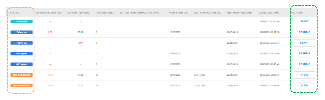Click the ACTION PLAN COMPLETION DATE header
This screenshot has height=100, width=325.
139,13
